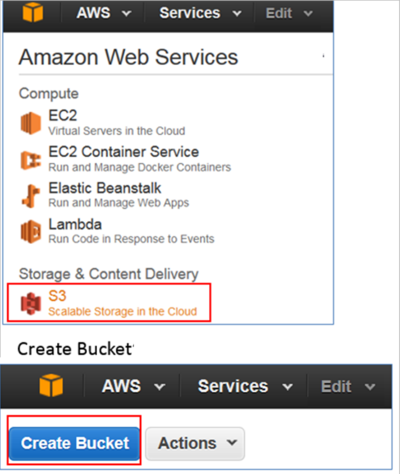Open the EC2 link
400x474 pixels.
(62, 116)
